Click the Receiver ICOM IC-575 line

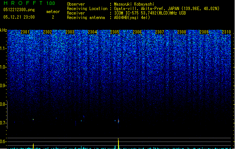[150, 13]
